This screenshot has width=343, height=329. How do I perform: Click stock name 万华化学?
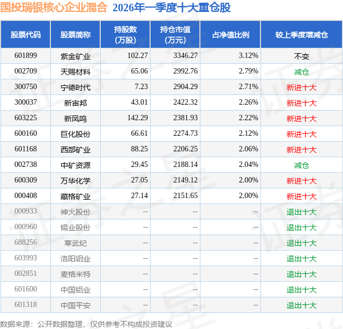76,180
